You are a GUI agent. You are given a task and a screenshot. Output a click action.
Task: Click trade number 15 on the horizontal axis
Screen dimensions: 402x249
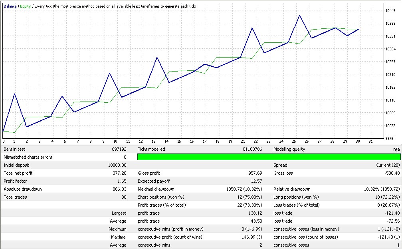[x=179, y=141]
